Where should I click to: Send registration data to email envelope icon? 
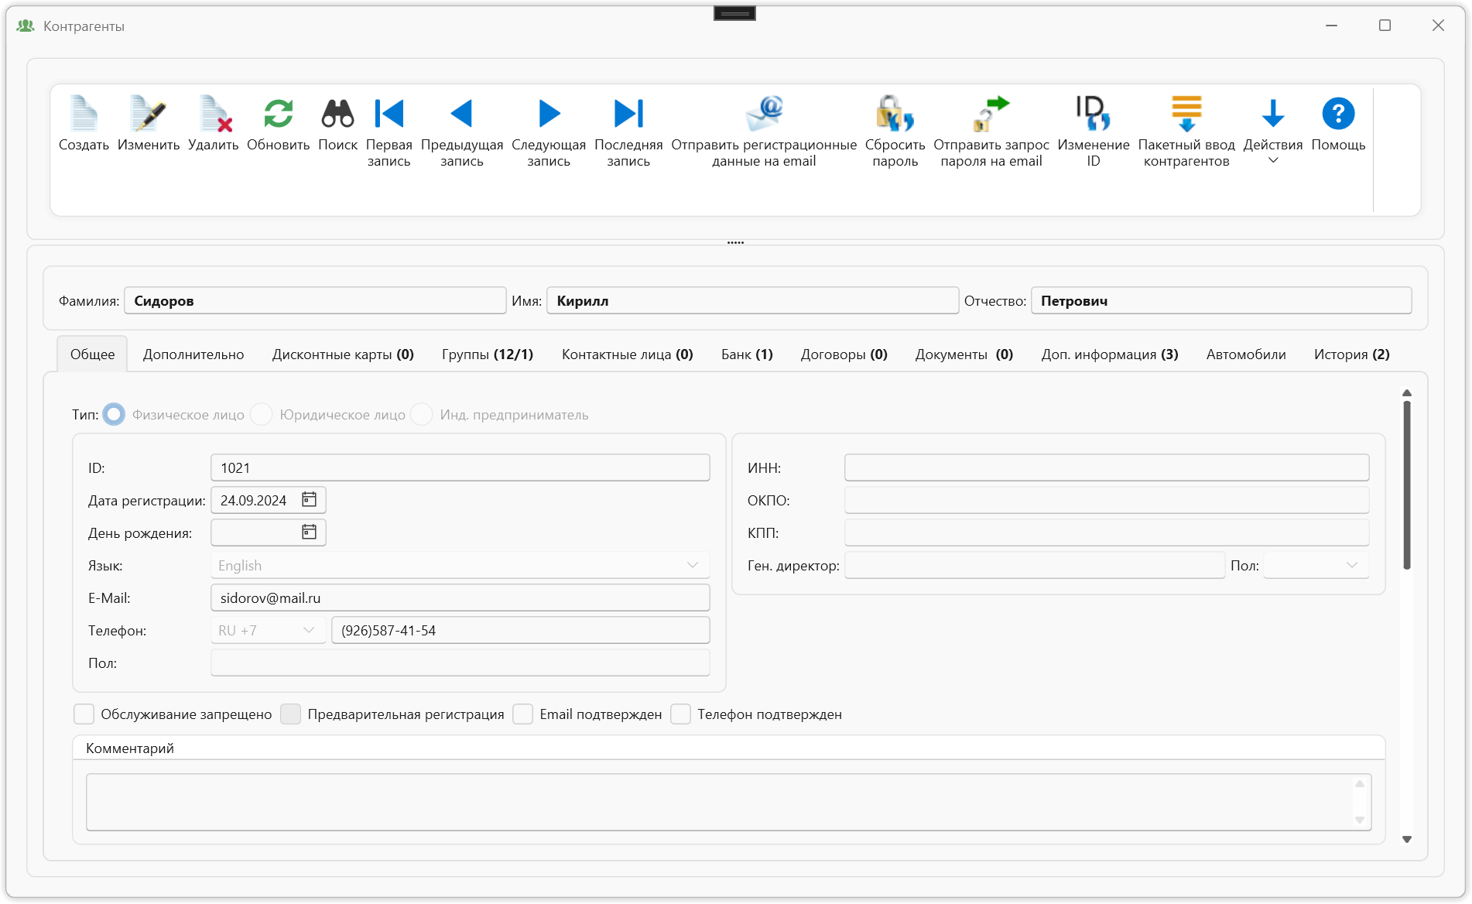(x=764, y=114)
